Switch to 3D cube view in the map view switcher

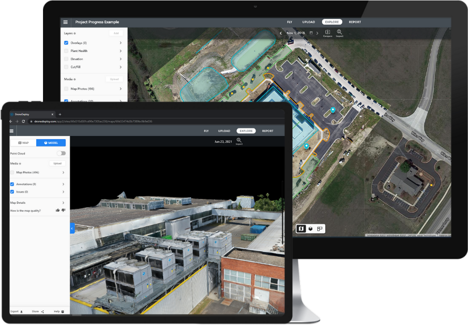point(310,228)
